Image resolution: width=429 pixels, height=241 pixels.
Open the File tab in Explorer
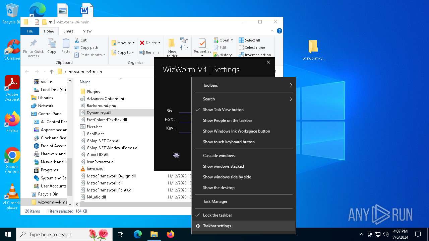click(30, 31)
